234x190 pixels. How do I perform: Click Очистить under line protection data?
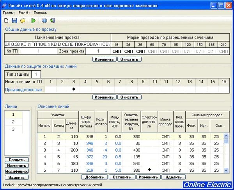click(129, 97)
